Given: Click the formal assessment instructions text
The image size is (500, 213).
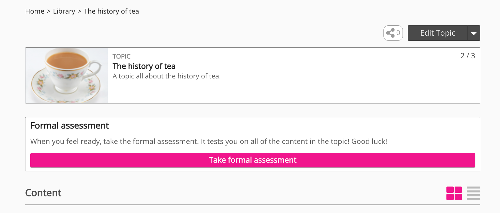Looking at the screenshot, I should point(209,141).
